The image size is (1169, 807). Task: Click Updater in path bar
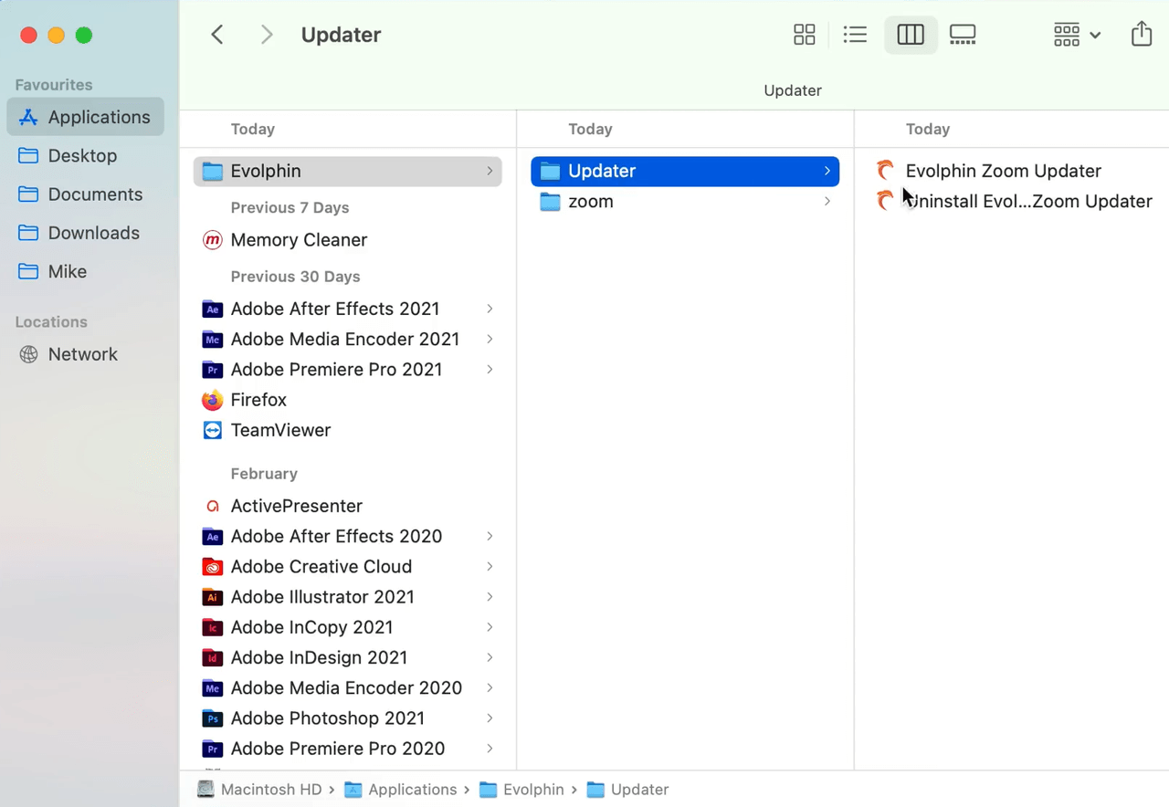[627, 790]
